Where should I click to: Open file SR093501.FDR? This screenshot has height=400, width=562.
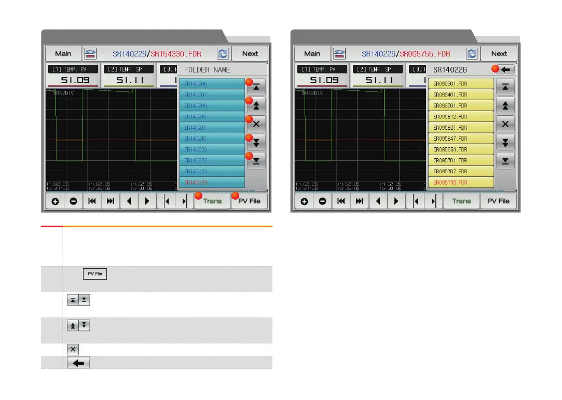click(461, 106)
